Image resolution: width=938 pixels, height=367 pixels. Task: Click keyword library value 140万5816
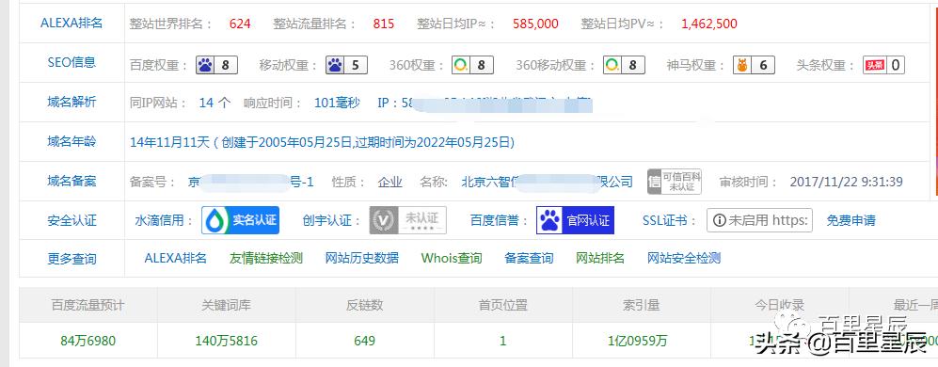tap(226, 342)
